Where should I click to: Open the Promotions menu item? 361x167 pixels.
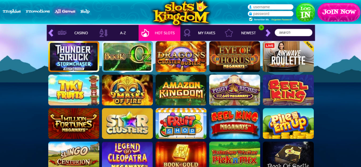38,11
